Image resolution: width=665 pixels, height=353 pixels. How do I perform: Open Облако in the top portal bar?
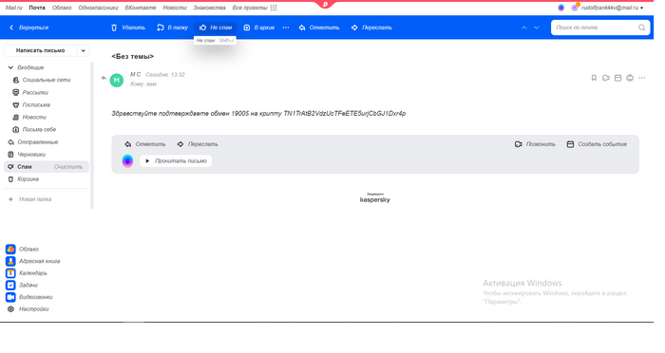point(62,8)
